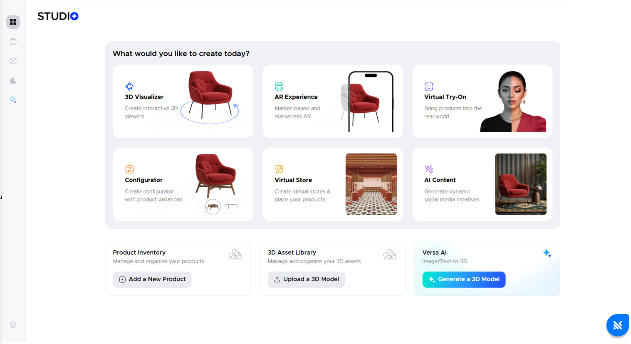Image resolution: width=631 pixels, height=344 pixels.
Task: Open the Configurator card
Action: (x=183, y=184)
